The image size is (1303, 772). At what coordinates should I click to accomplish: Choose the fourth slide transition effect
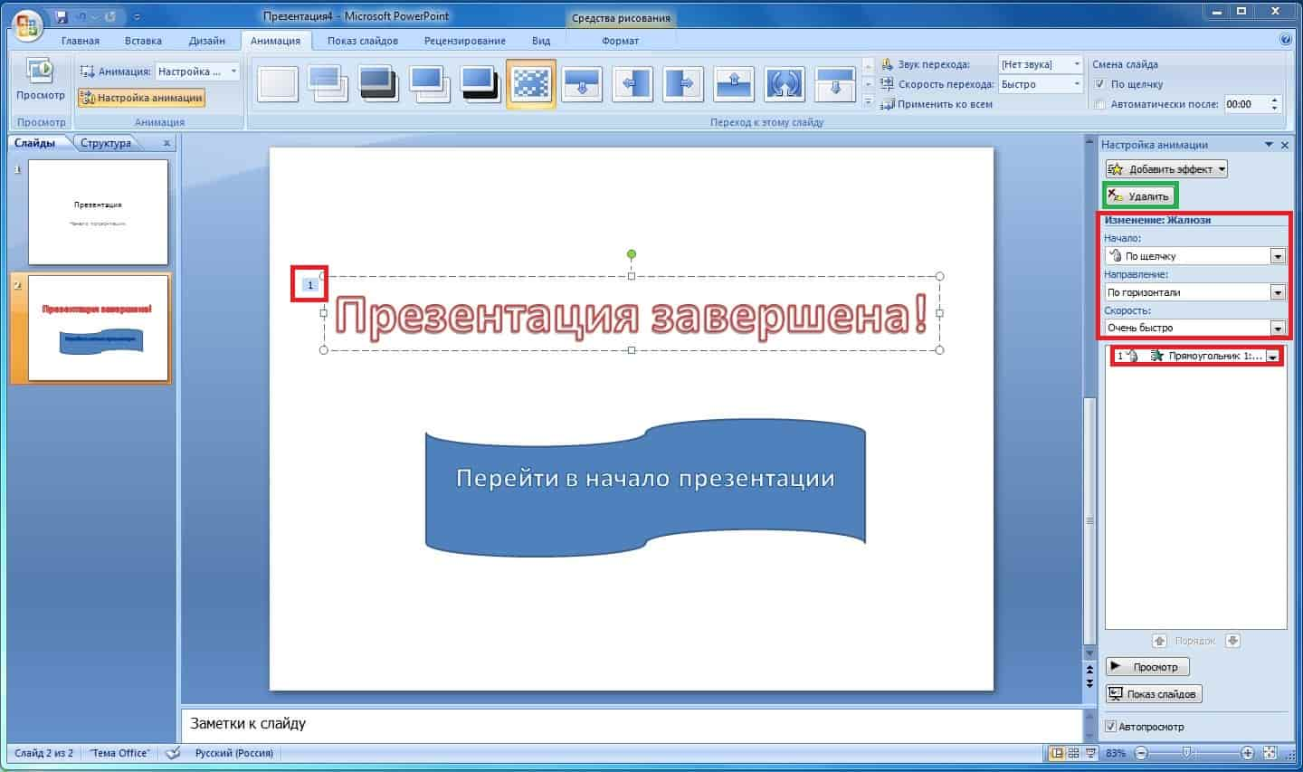point(429,84)
